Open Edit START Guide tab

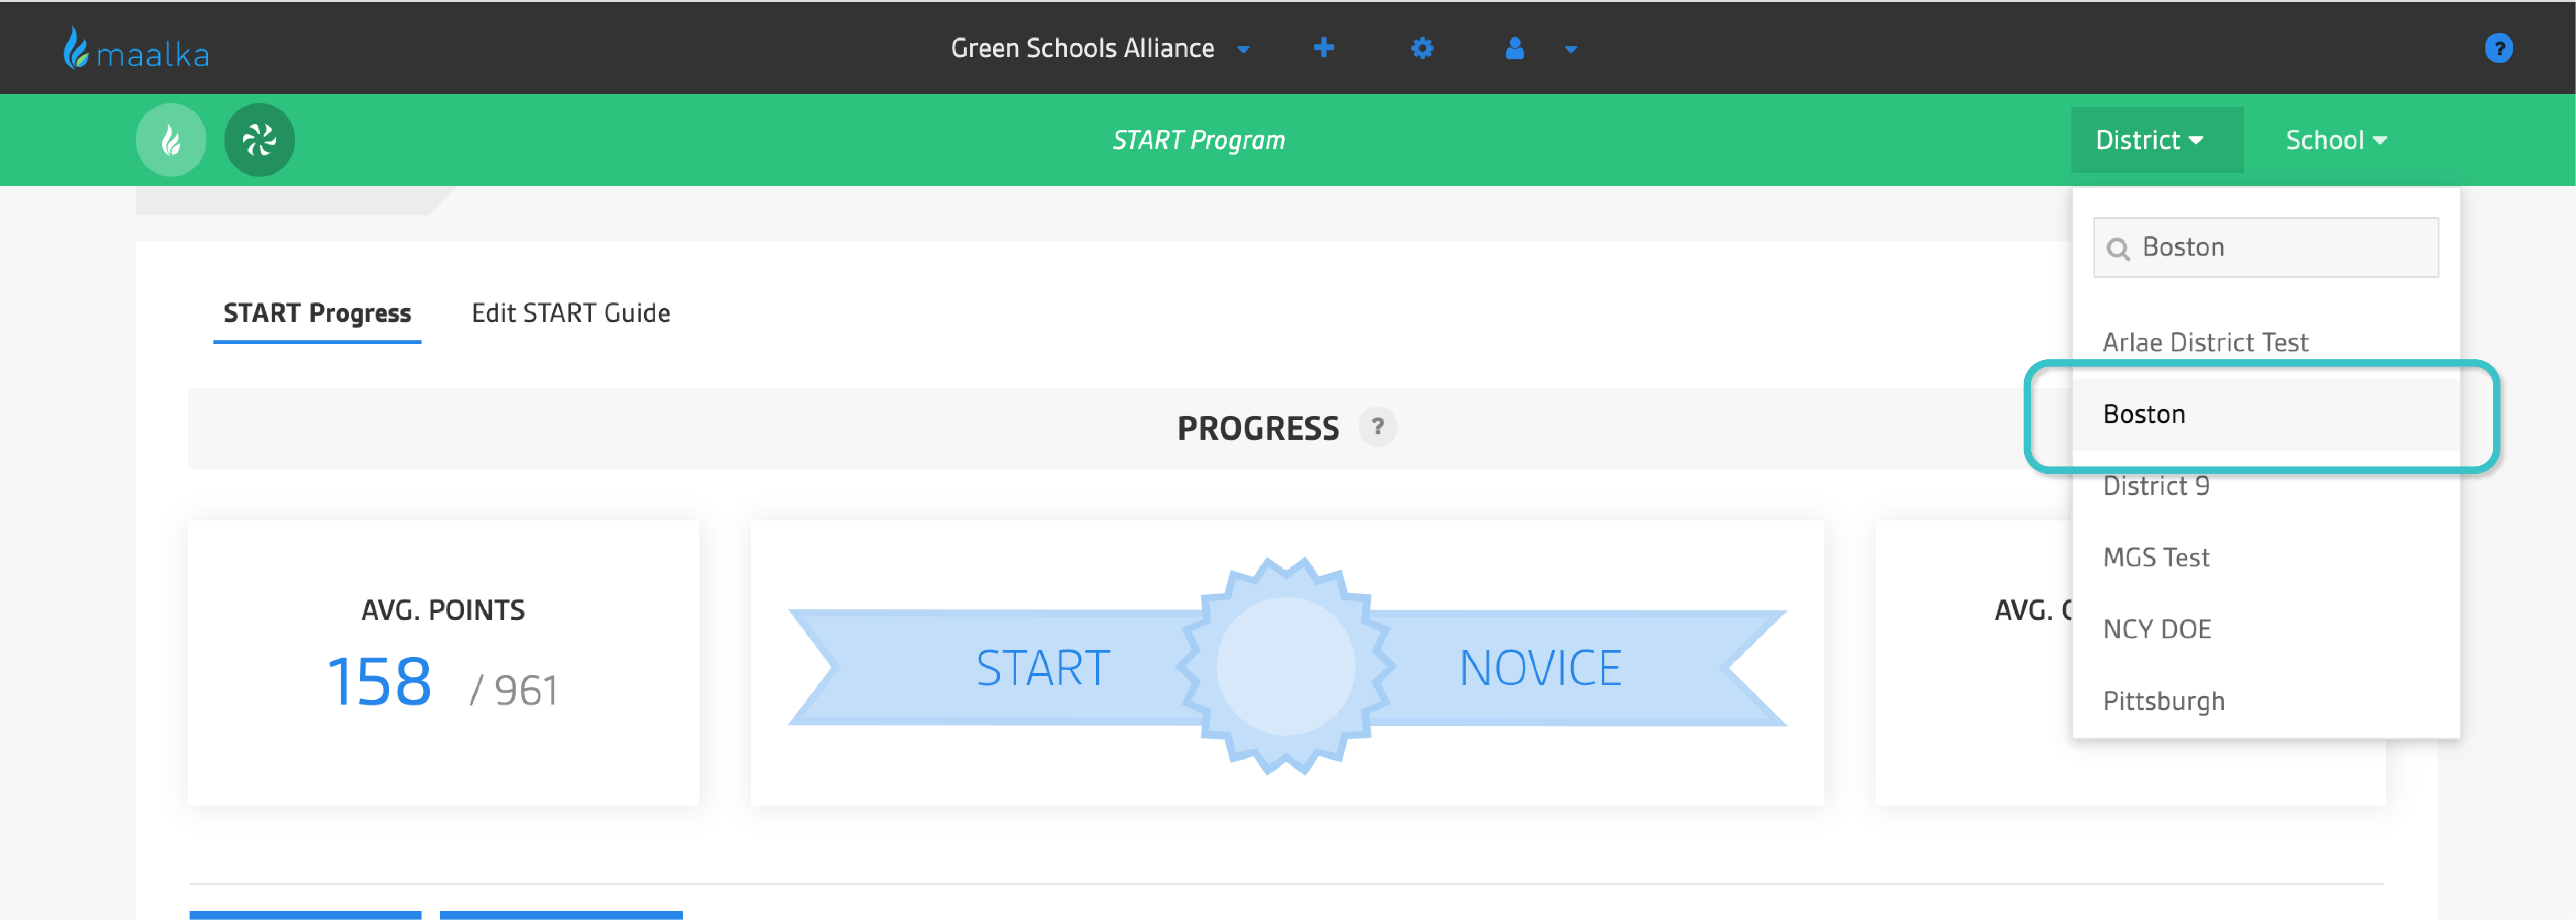(x=571, y=314)
